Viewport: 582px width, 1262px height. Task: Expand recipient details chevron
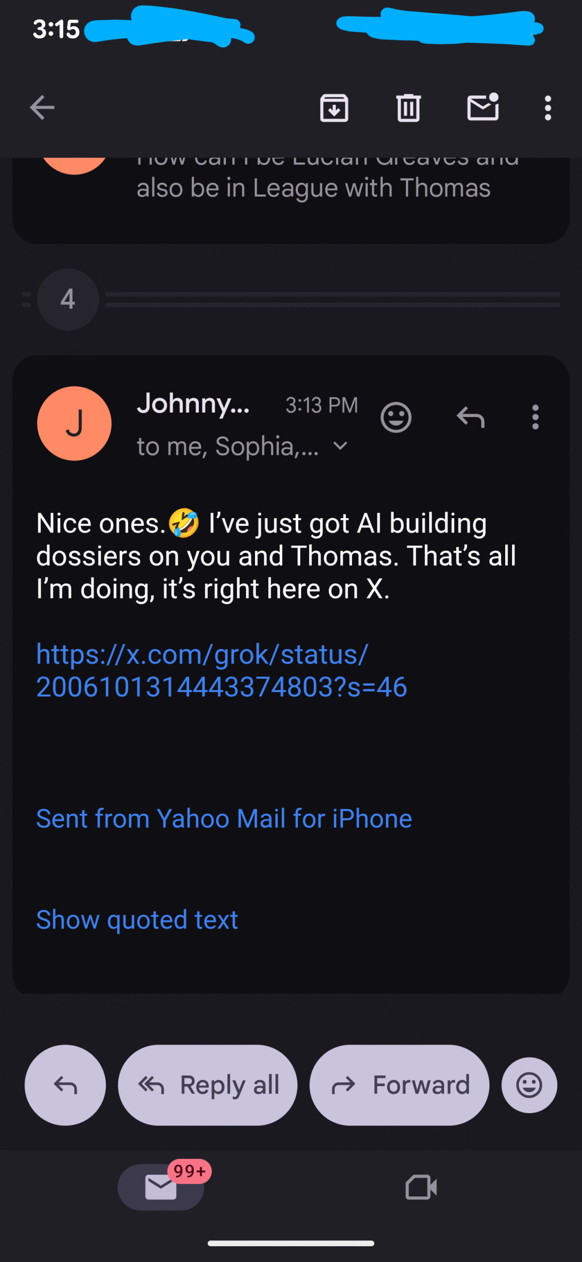coord(340,446)
